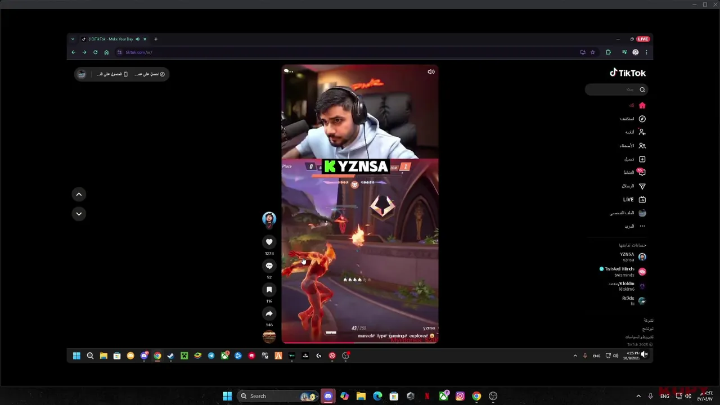Go to previous video with up arrow
This screenshot has width=720, height=405.
tap(79, 194)
